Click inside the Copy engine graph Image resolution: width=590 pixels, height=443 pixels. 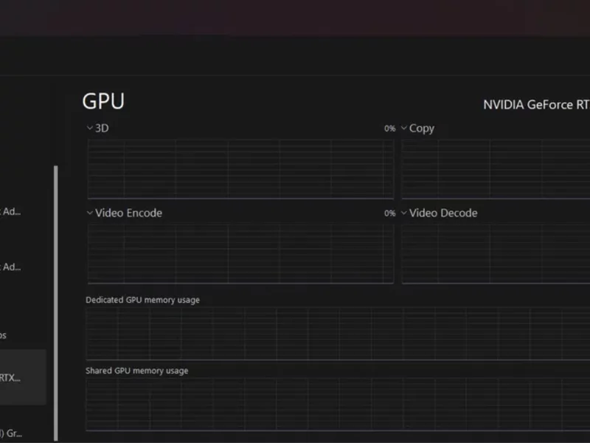[x=496, y=169]
